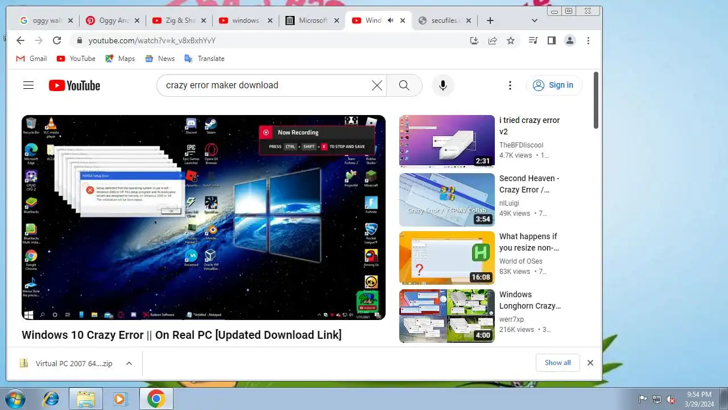
Task: Open World of OSes channel name
Action: [520, 261]
